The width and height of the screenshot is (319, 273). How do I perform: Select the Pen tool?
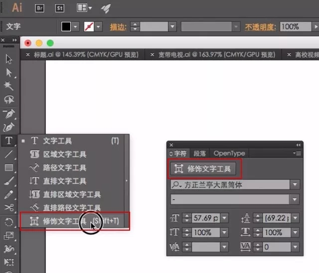click(x=9, y=114)
